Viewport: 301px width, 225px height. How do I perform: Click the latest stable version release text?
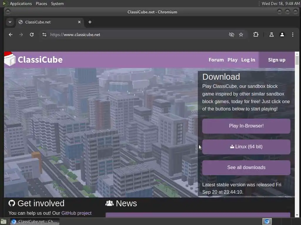pos(242,188)
